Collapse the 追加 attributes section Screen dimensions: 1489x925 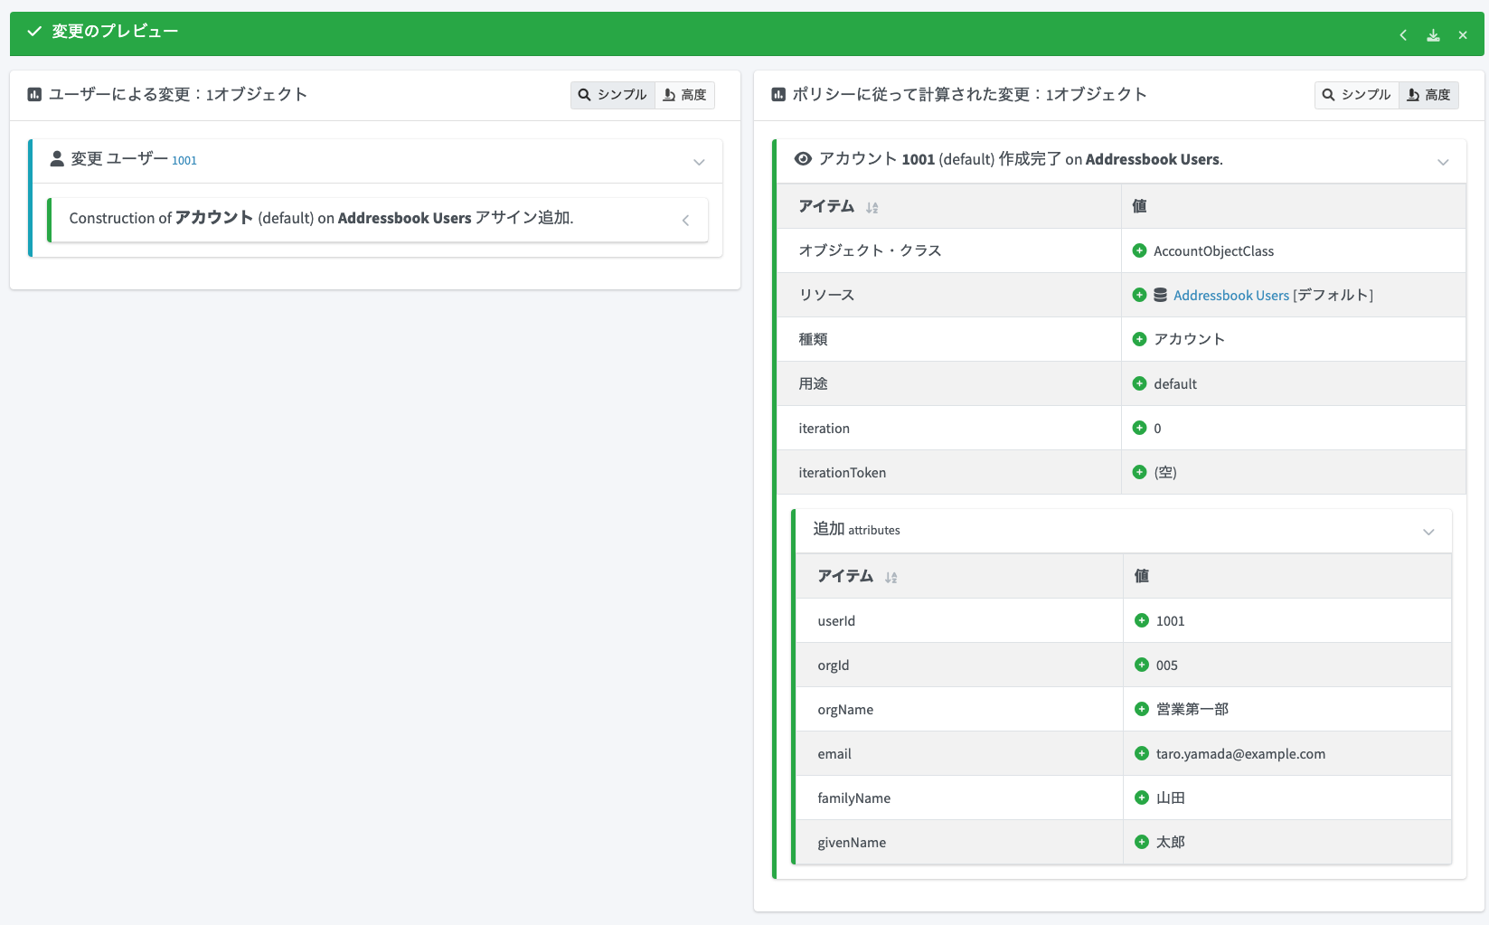click(1428, 532)
